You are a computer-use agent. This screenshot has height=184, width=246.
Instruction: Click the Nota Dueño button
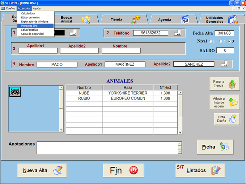coord(227,119)
